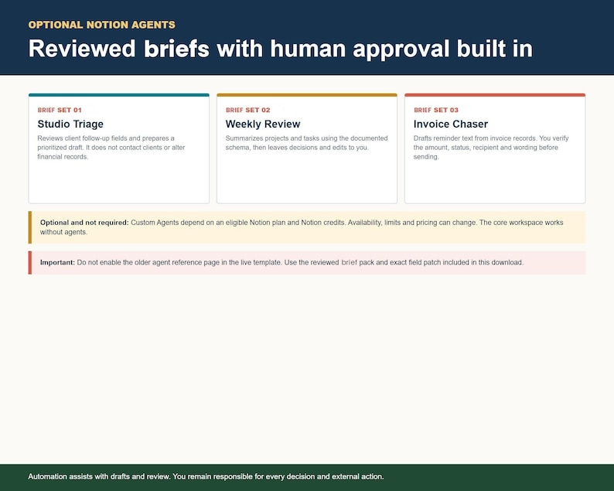Open the Invoice Chaser card title
The height and width of the screenshot is (491, 614).
[x=451, y=124]
